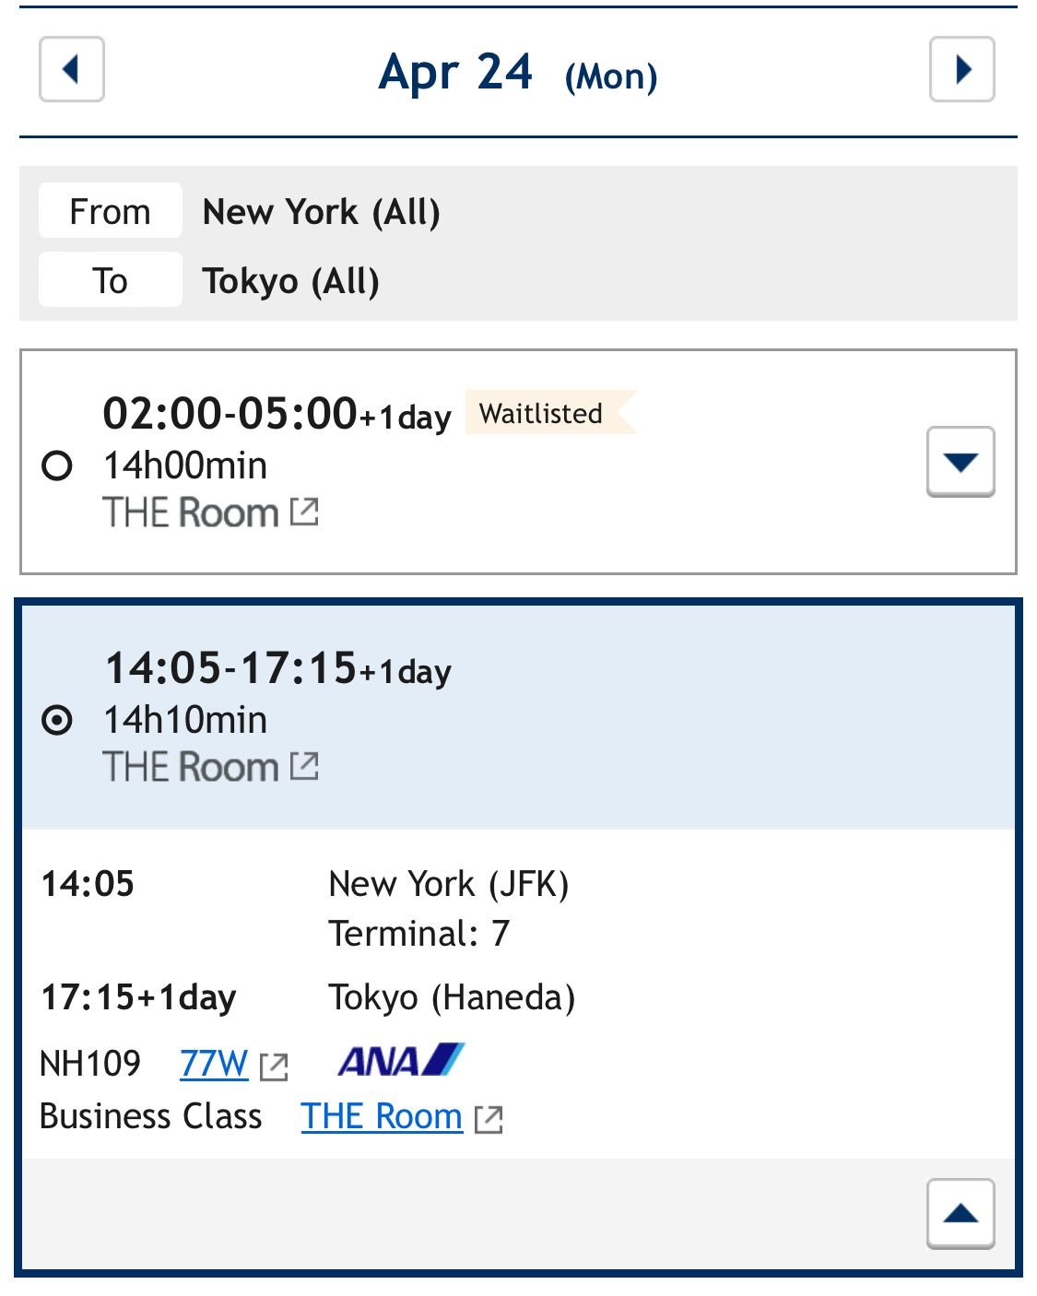
Task: Open THE Room icon on the 14:05 flight
Action: coord(304,764)
